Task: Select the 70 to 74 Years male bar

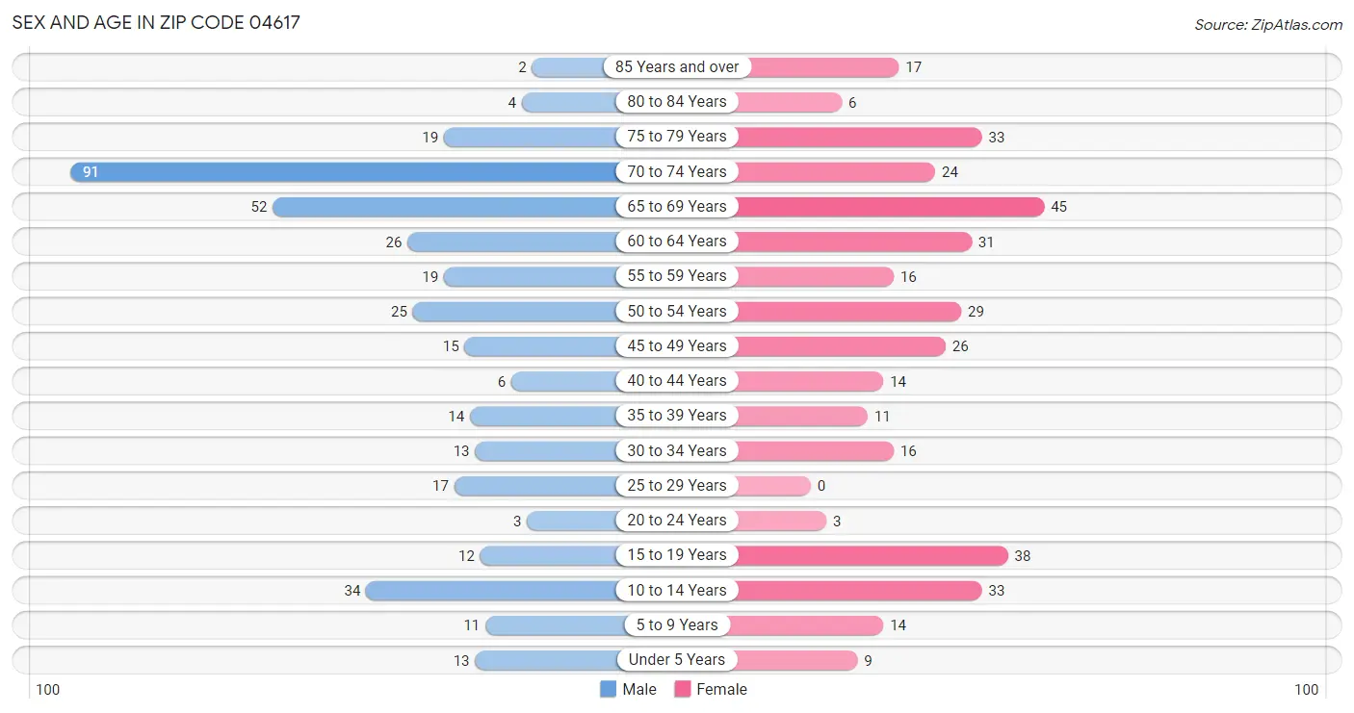Action: (347, 171)
